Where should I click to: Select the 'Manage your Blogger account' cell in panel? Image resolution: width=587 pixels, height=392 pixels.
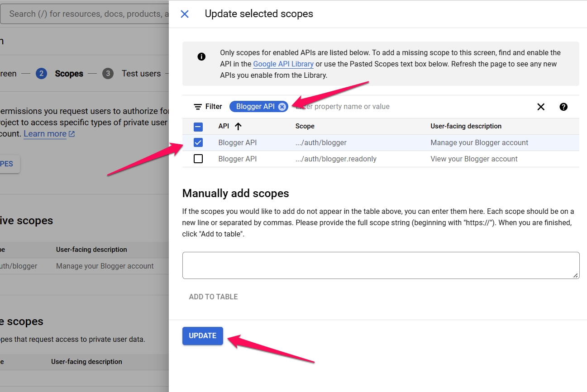pyautogui.click(x=479, y=142)
